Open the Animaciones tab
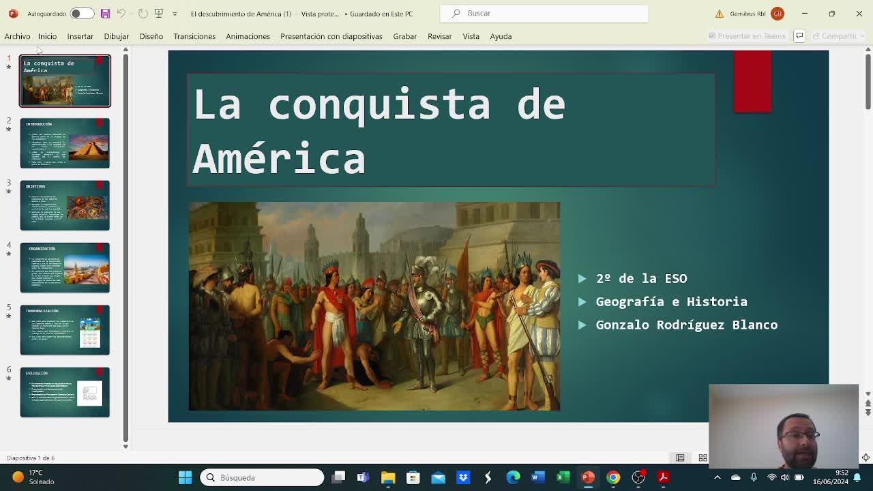The height and width of the screenshot is (491, 873). [x=248, y=36]
